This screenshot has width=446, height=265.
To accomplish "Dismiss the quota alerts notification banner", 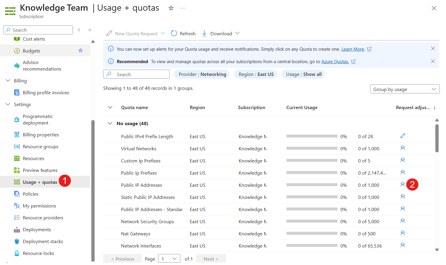I will pyautogui.click(x=433, y=49).
